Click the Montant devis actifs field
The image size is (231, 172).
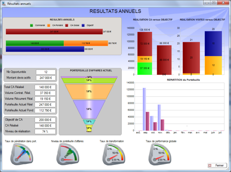pyautogui.click(x=46, y=78)
